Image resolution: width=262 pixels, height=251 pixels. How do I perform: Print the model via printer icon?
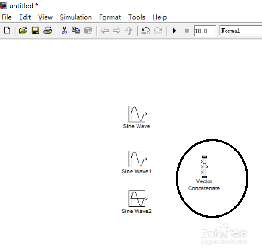click(48, 31)
